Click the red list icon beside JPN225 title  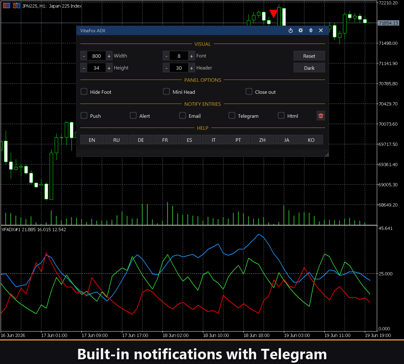6,5
